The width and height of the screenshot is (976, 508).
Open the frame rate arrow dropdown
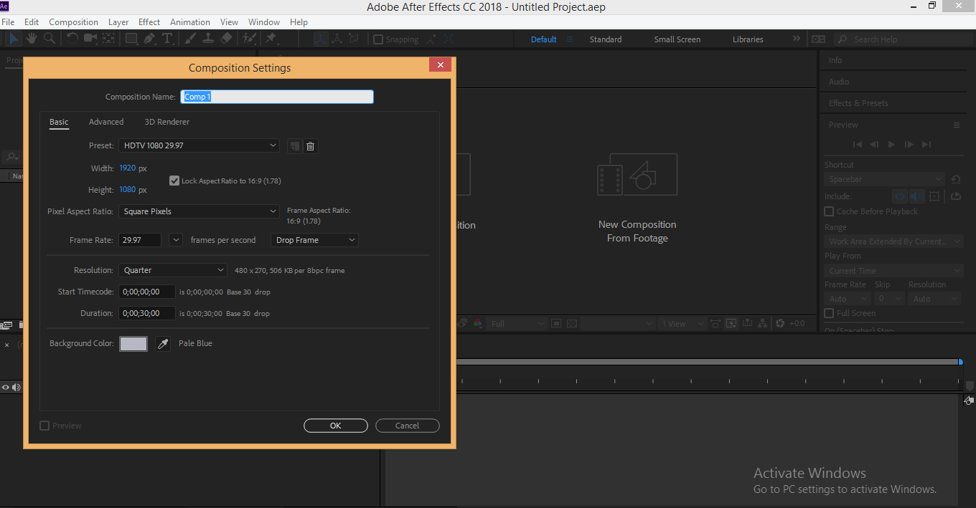pos(176,240)
